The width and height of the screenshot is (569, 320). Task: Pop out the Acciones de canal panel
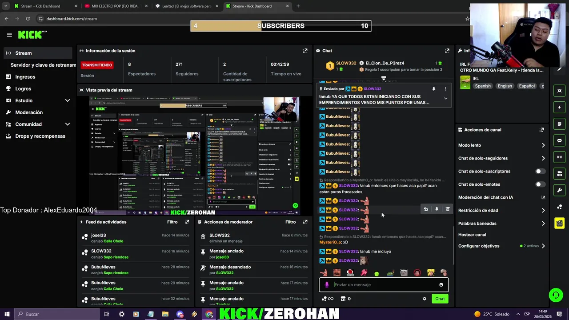click(541, 130)
